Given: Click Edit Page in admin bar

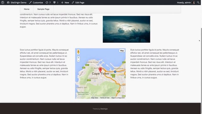Looking at the screenshot, I should pyautogui.click(x=78, y=3).
